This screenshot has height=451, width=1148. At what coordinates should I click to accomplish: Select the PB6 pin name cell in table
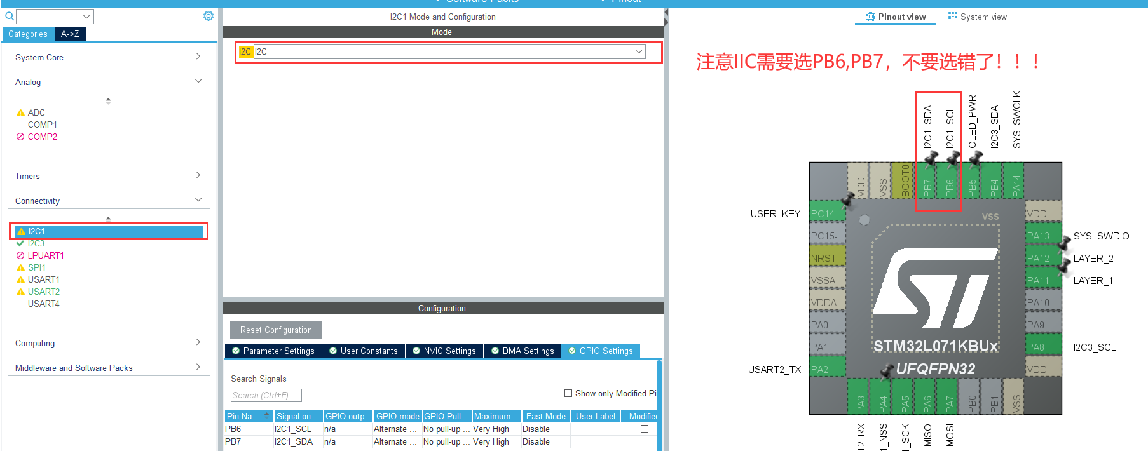click(249, 429)
